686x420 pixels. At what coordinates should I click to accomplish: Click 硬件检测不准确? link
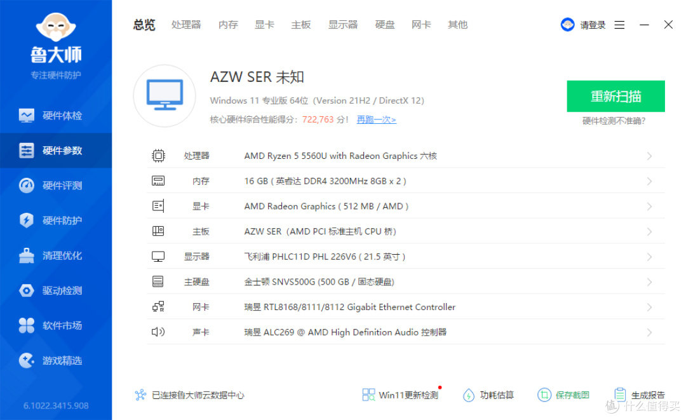[x=614, y=121]
